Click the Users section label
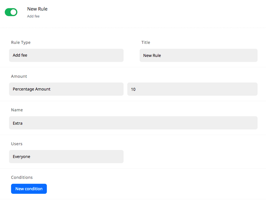The width and height of the screenshot is (266, 203). click(x=17, y=144)
